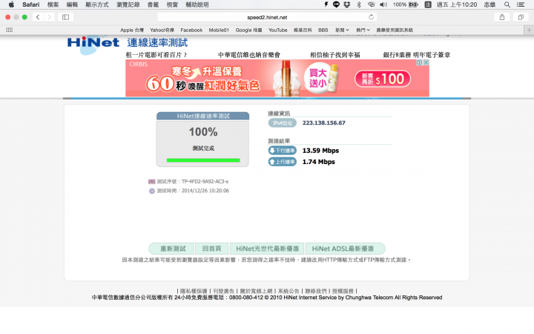
Task: Open HiNet光世代最新優惠
Action: [267, 249]
